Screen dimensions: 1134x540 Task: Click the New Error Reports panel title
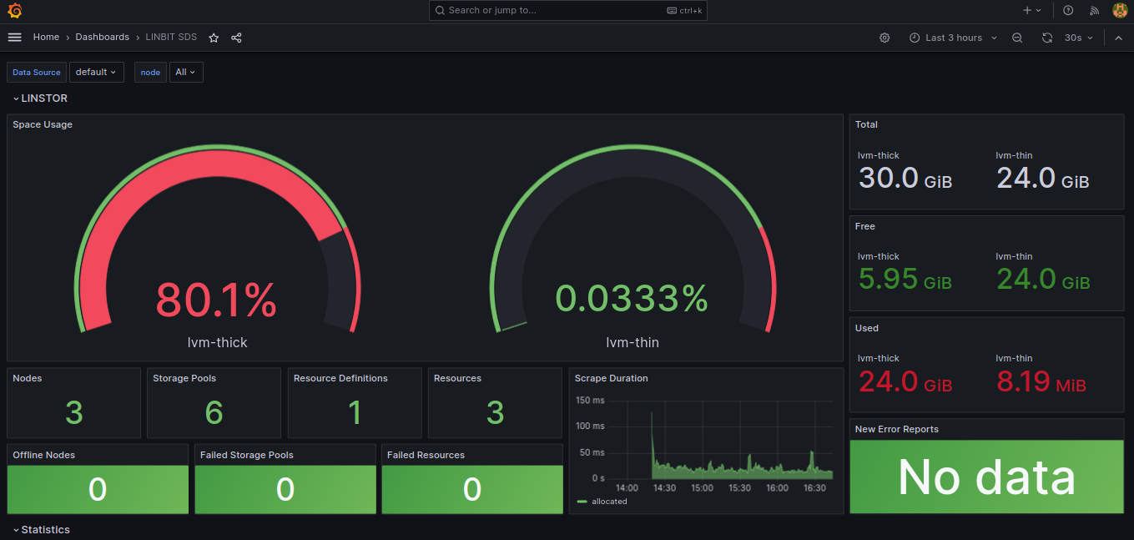(x=896, y=429)
